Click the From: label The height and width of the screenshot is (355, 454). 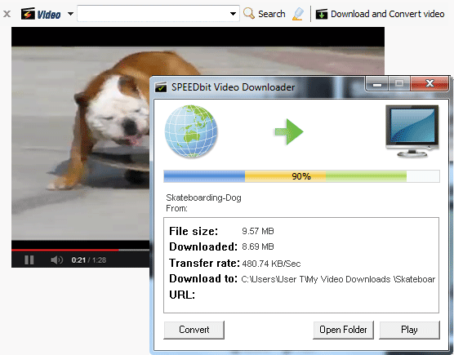[x=176, y=208]
